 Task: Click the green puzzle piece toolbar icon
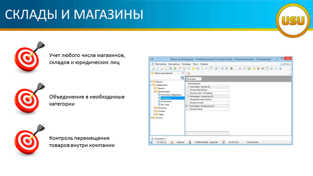(x=175, y=68)
